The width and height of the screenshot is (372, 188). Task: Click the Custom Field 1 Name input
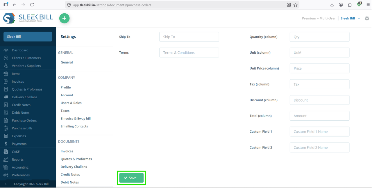319,131
